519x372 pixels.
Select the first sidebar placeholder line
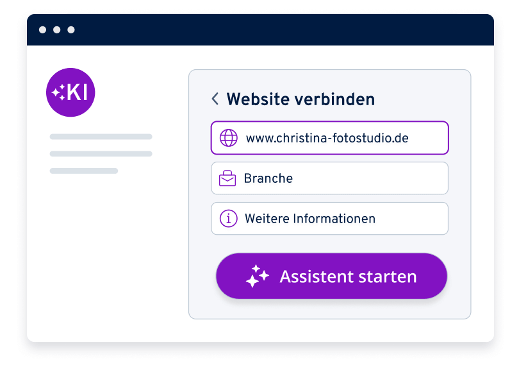(x=101, y=137)
